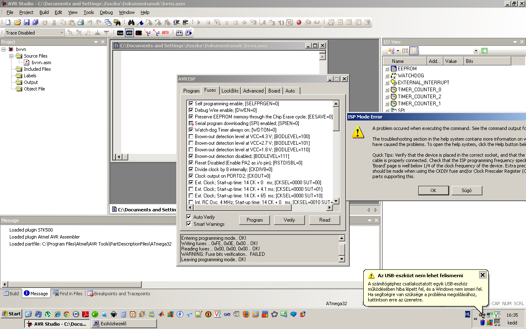Expand the EXTERNAL_INTERRUPT node in I/O View

[387, 83]
